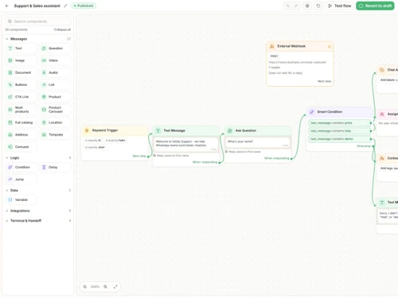Select the Location component
The height and width of the screenshot is (298, 398).
point(55,122)
